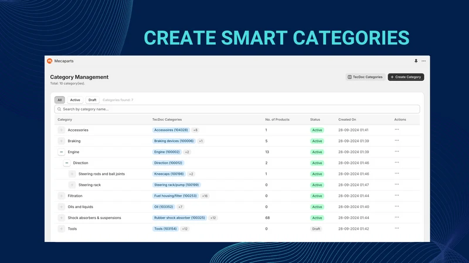Show +1 more TecDoc categories for Braking
The image size is (469, 263).
(200, 141)
